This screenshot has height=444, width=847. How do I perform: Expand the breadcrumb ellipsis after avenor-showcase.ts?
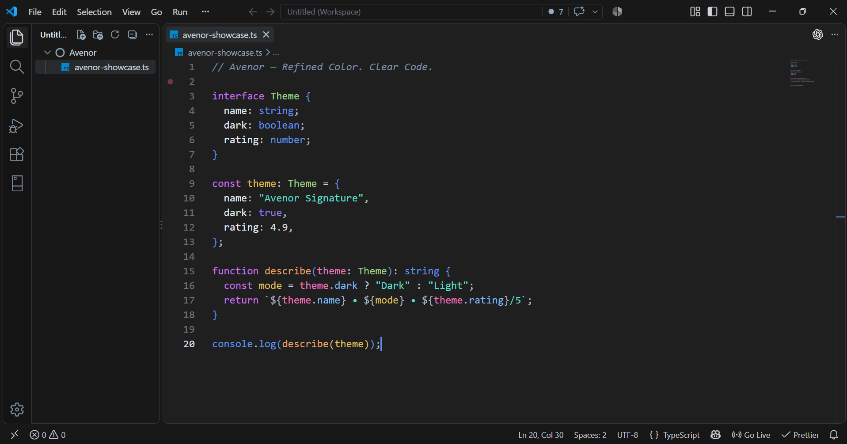276,53
